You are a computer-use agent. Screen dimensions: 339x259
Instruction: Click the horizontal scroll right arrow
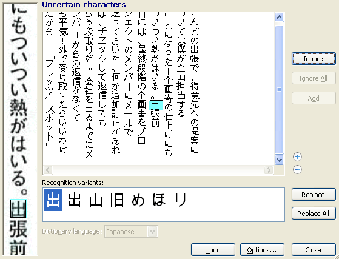coord(269,170)
